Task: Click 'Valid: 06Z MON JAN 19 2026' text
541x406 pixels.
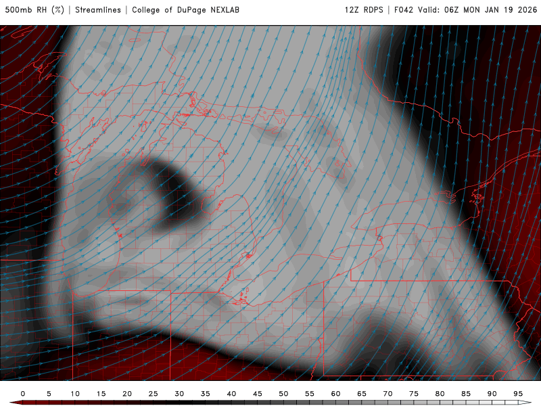Action: pyautogui.click(x=478, y=9)
